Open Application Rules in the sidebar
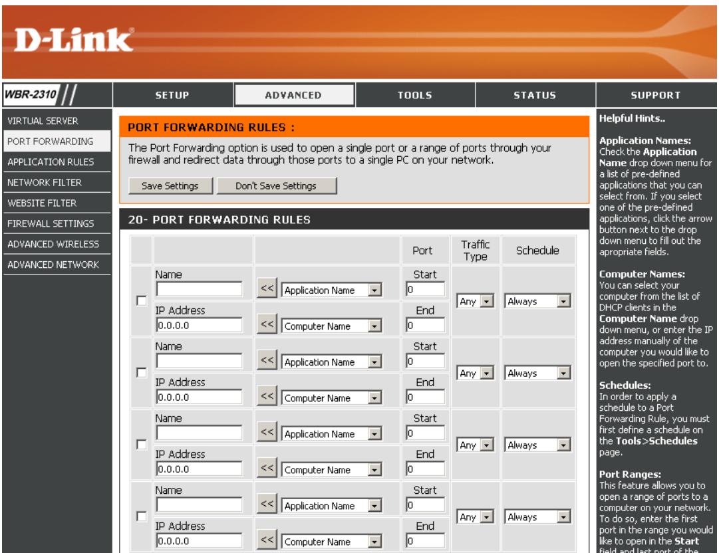Screen dimensions: 719x555 pyautogui.click(x=57, y=162)
